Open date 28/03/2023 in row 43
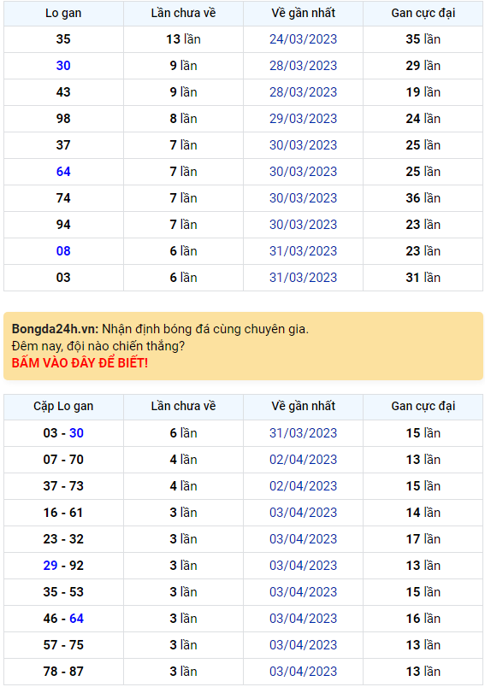This screenshot has height=687, width=485. tap(303, 92)
